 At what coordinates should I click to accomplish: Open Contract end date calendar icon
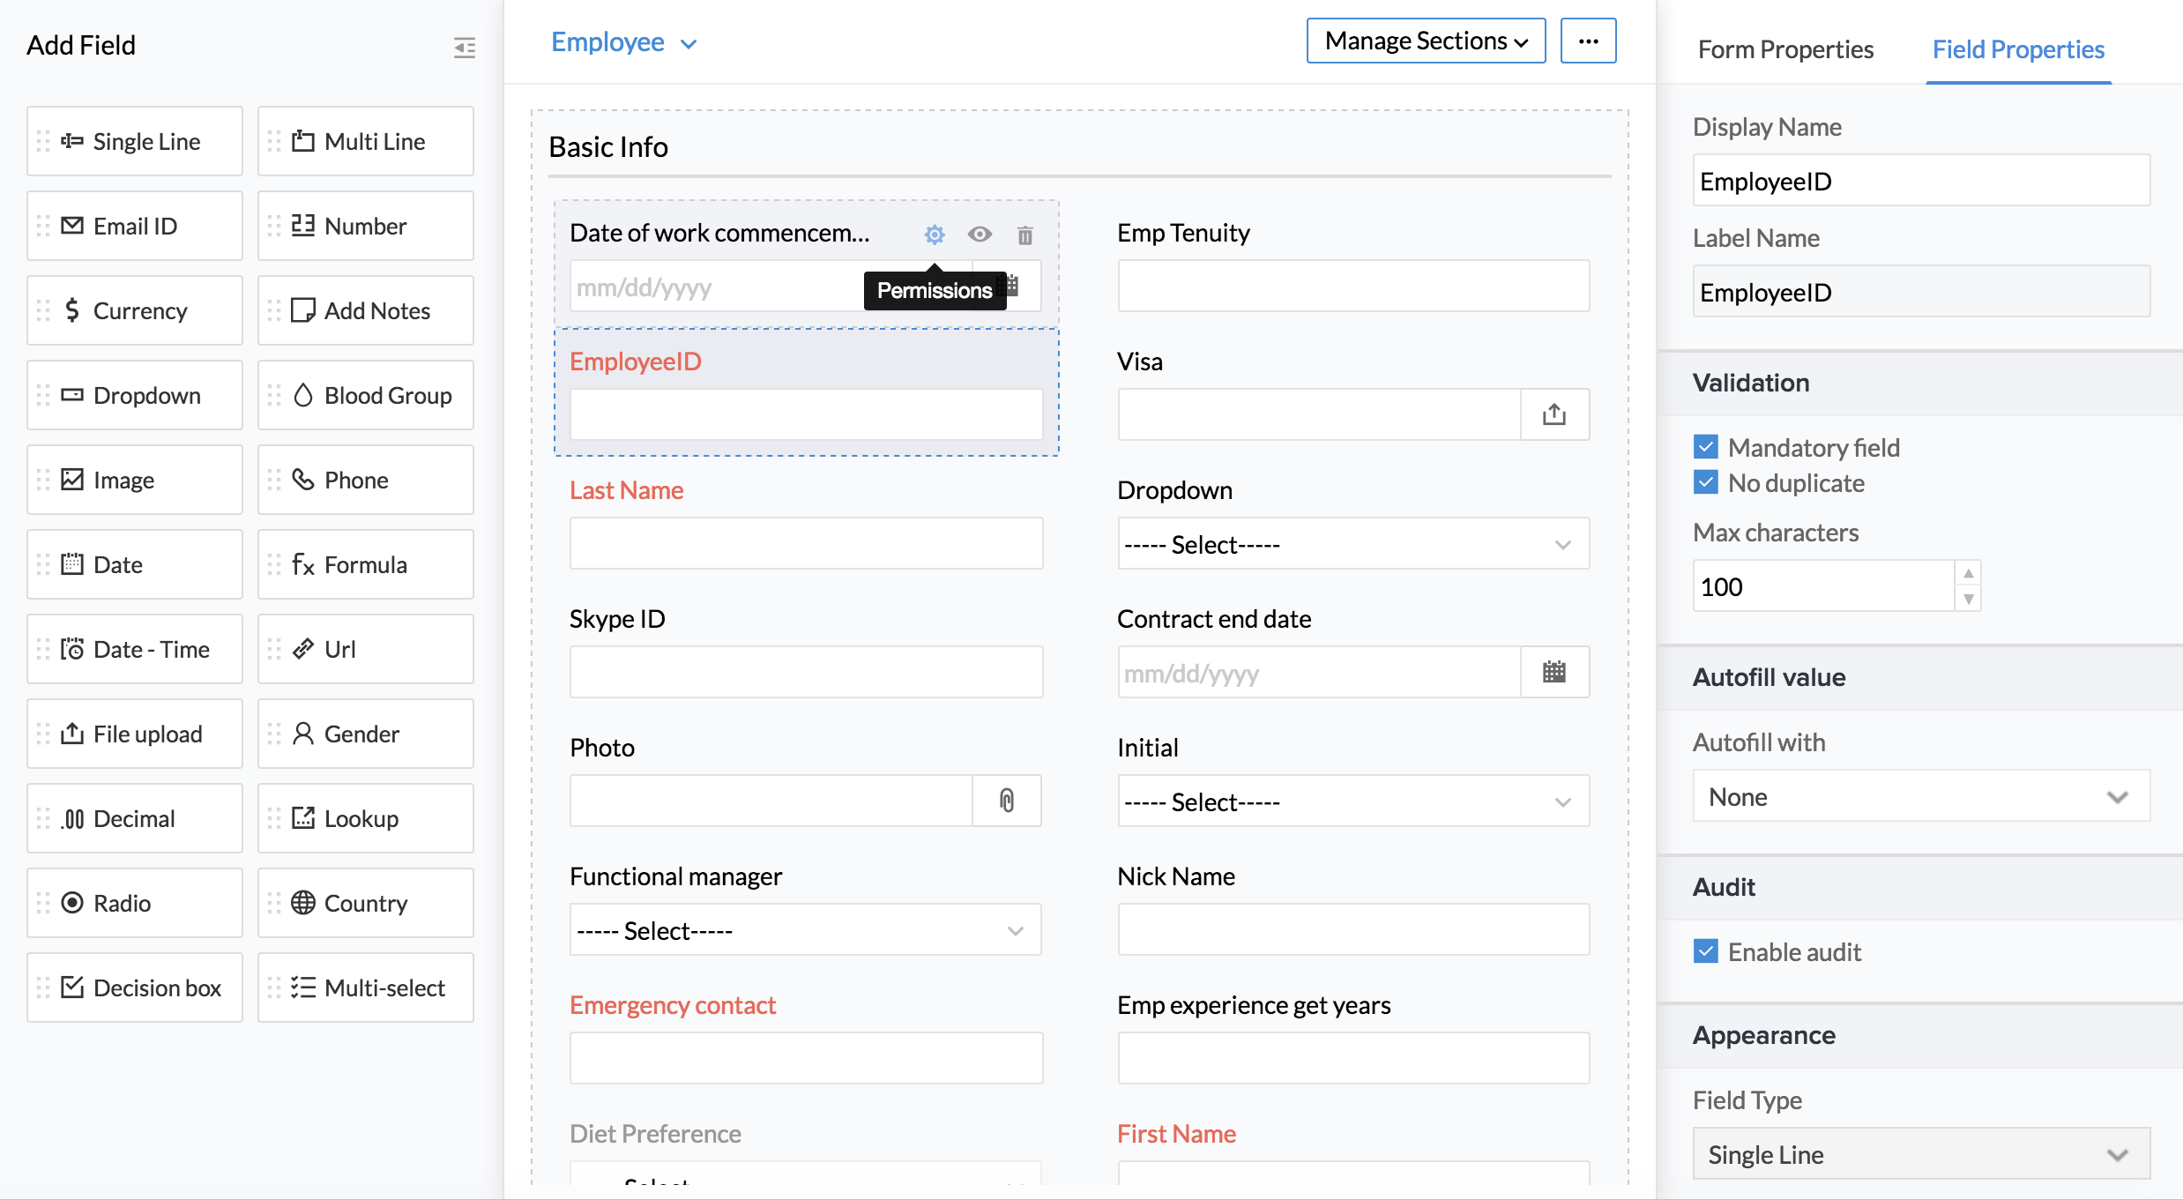1554,673
